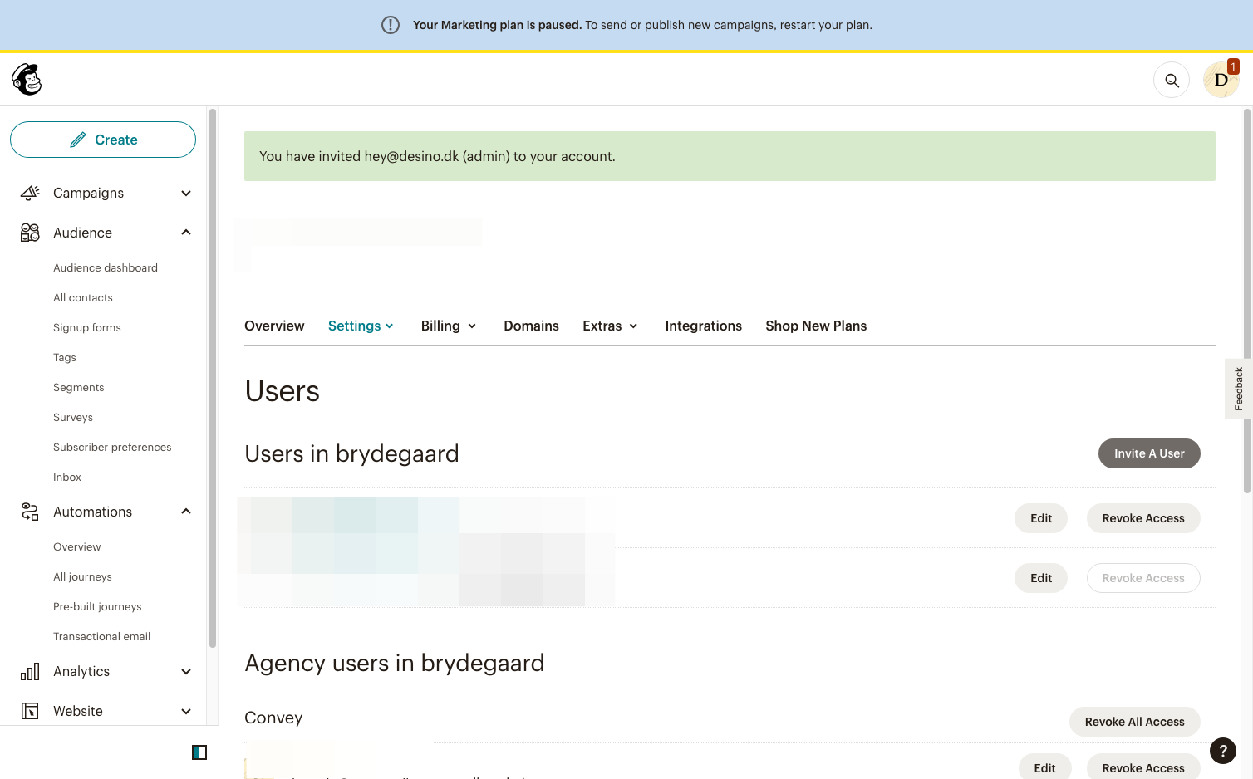Click the Create button
Viewport: 1253px width, 779px height.
[x=103, y=140]
